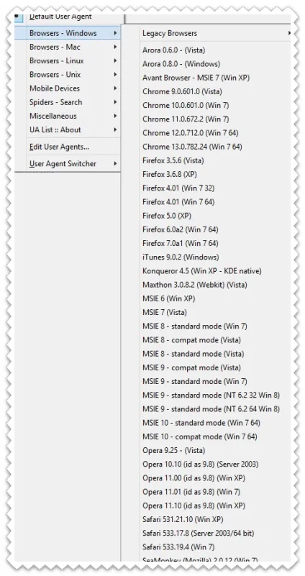
Task: Expand Browsers - Mac submenu
Action: coord(68,47)
